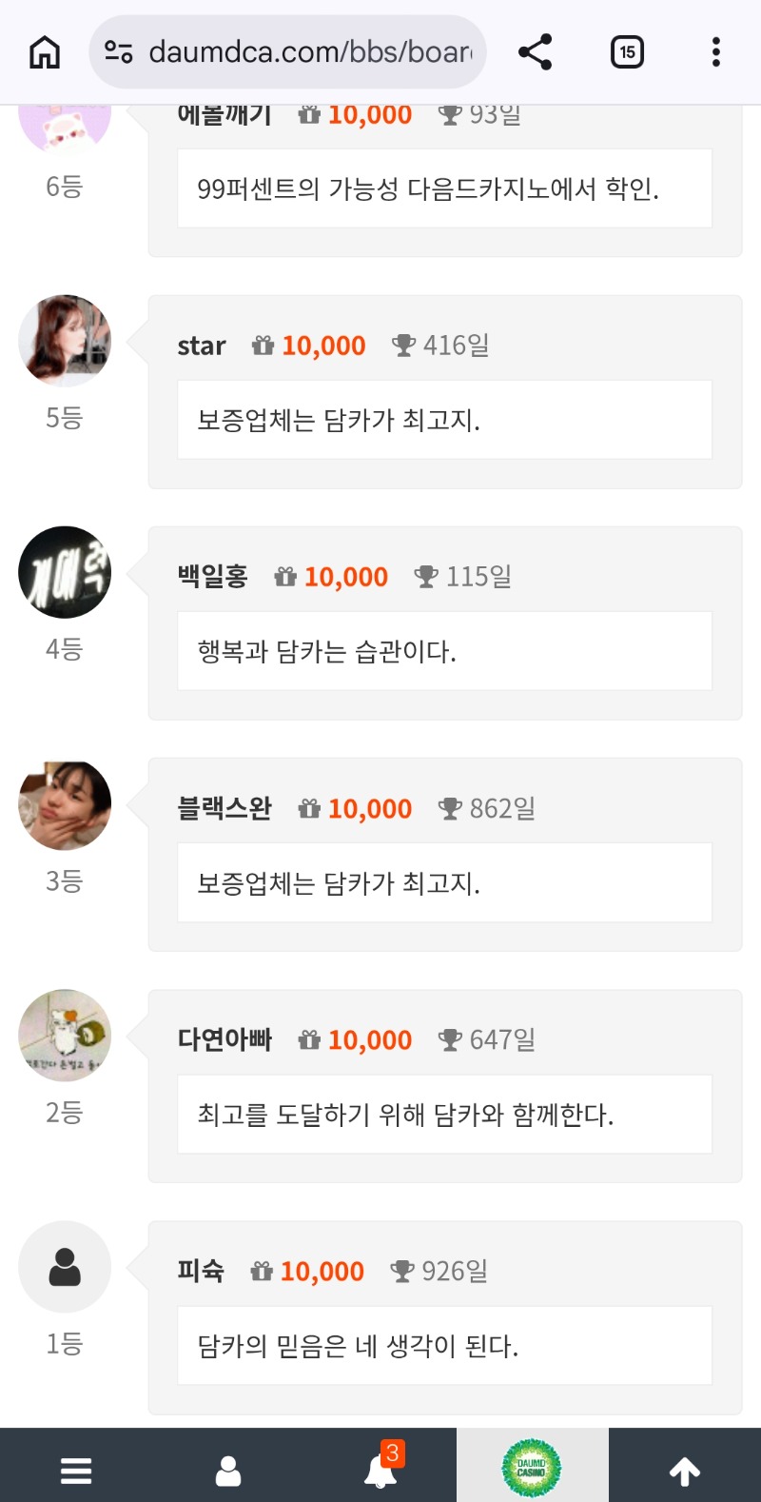
Task: Open the user profile icon in bottom bar
Action: 228,1471
